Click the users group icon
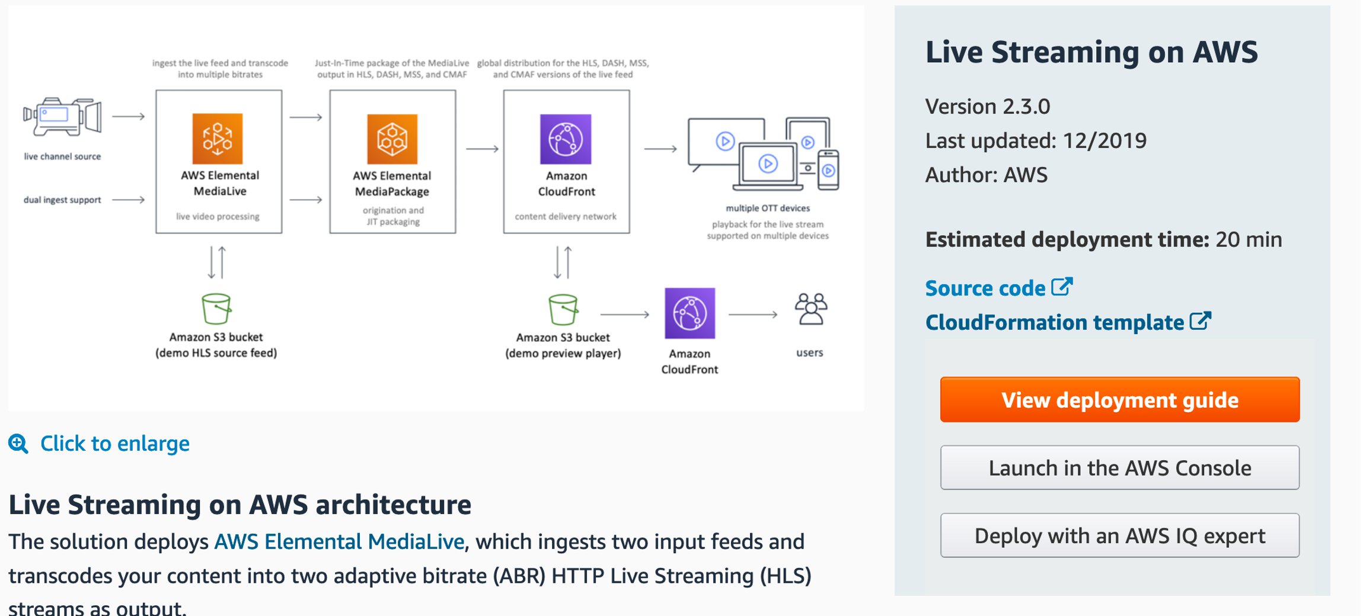This screenshot has height=616, width=1366. [810, 309]
